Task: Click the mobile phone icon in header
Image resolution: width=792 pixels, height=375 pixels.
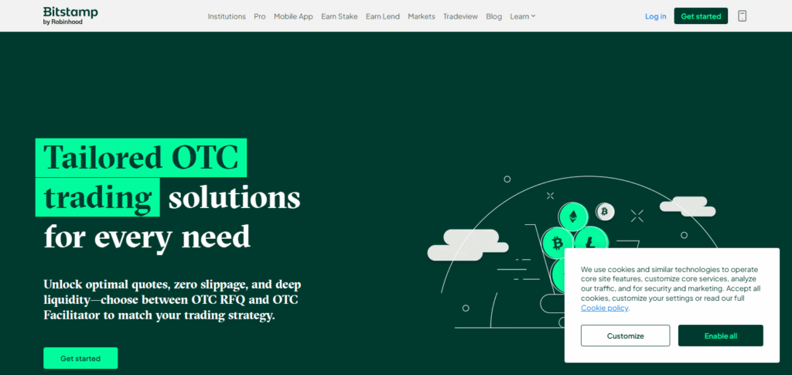Action: tap(742, 16)
